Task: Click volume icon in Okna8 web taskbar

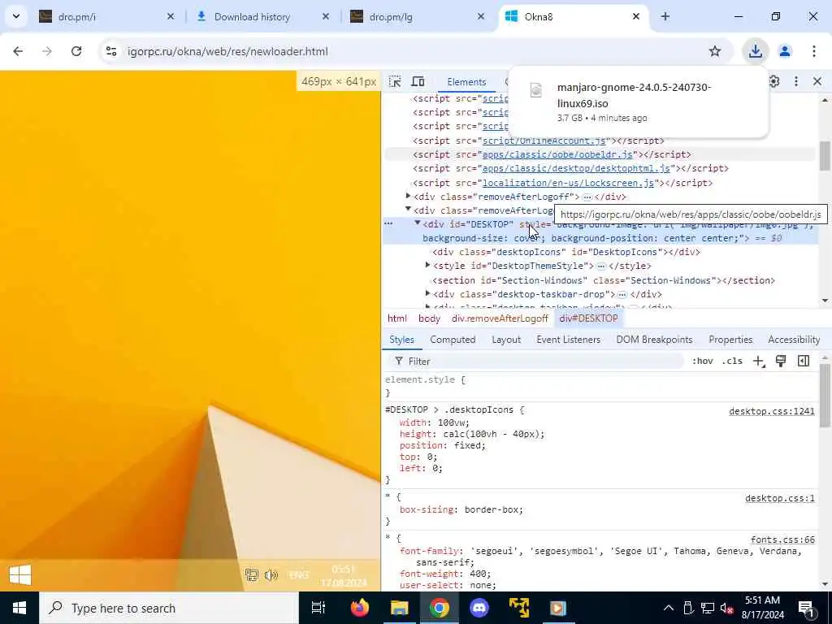Action: 271,575
